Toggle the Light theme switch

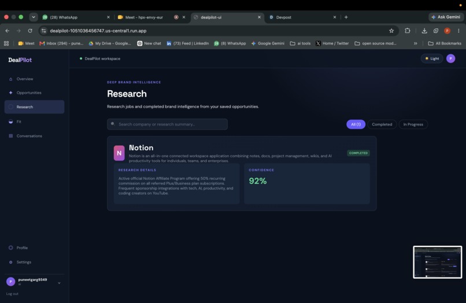[x=432, y=58]
